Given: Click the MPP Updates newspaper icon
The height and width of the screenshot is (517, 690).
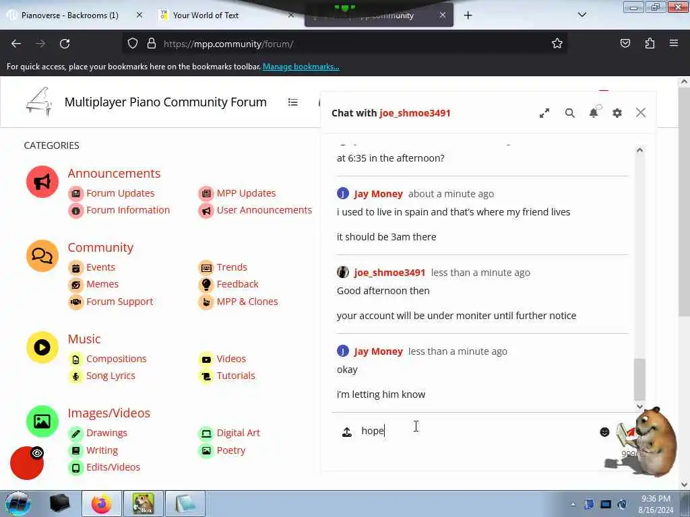Looking at the screenshot, I should coord(206,193).
